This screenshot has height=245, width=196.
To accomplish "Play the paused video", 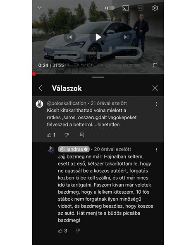I will click(x=98, y=37).
